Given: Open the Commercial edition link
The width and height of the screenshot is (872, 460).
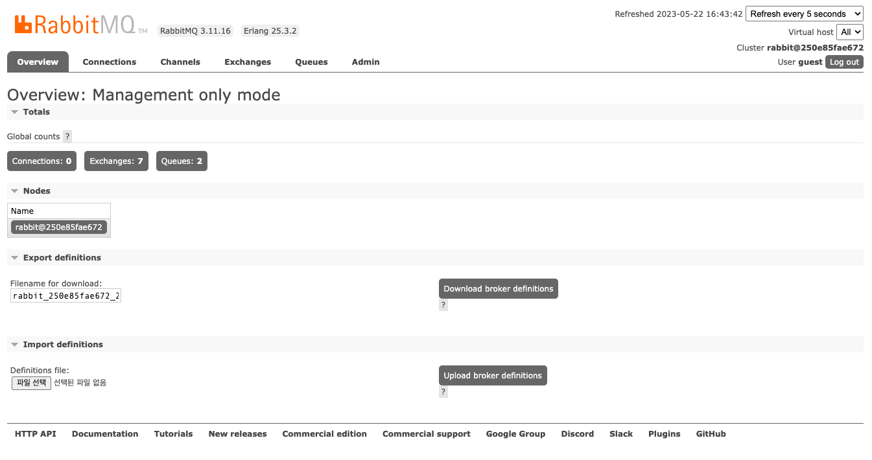Looking at the screenshot, I should point(325,434).
